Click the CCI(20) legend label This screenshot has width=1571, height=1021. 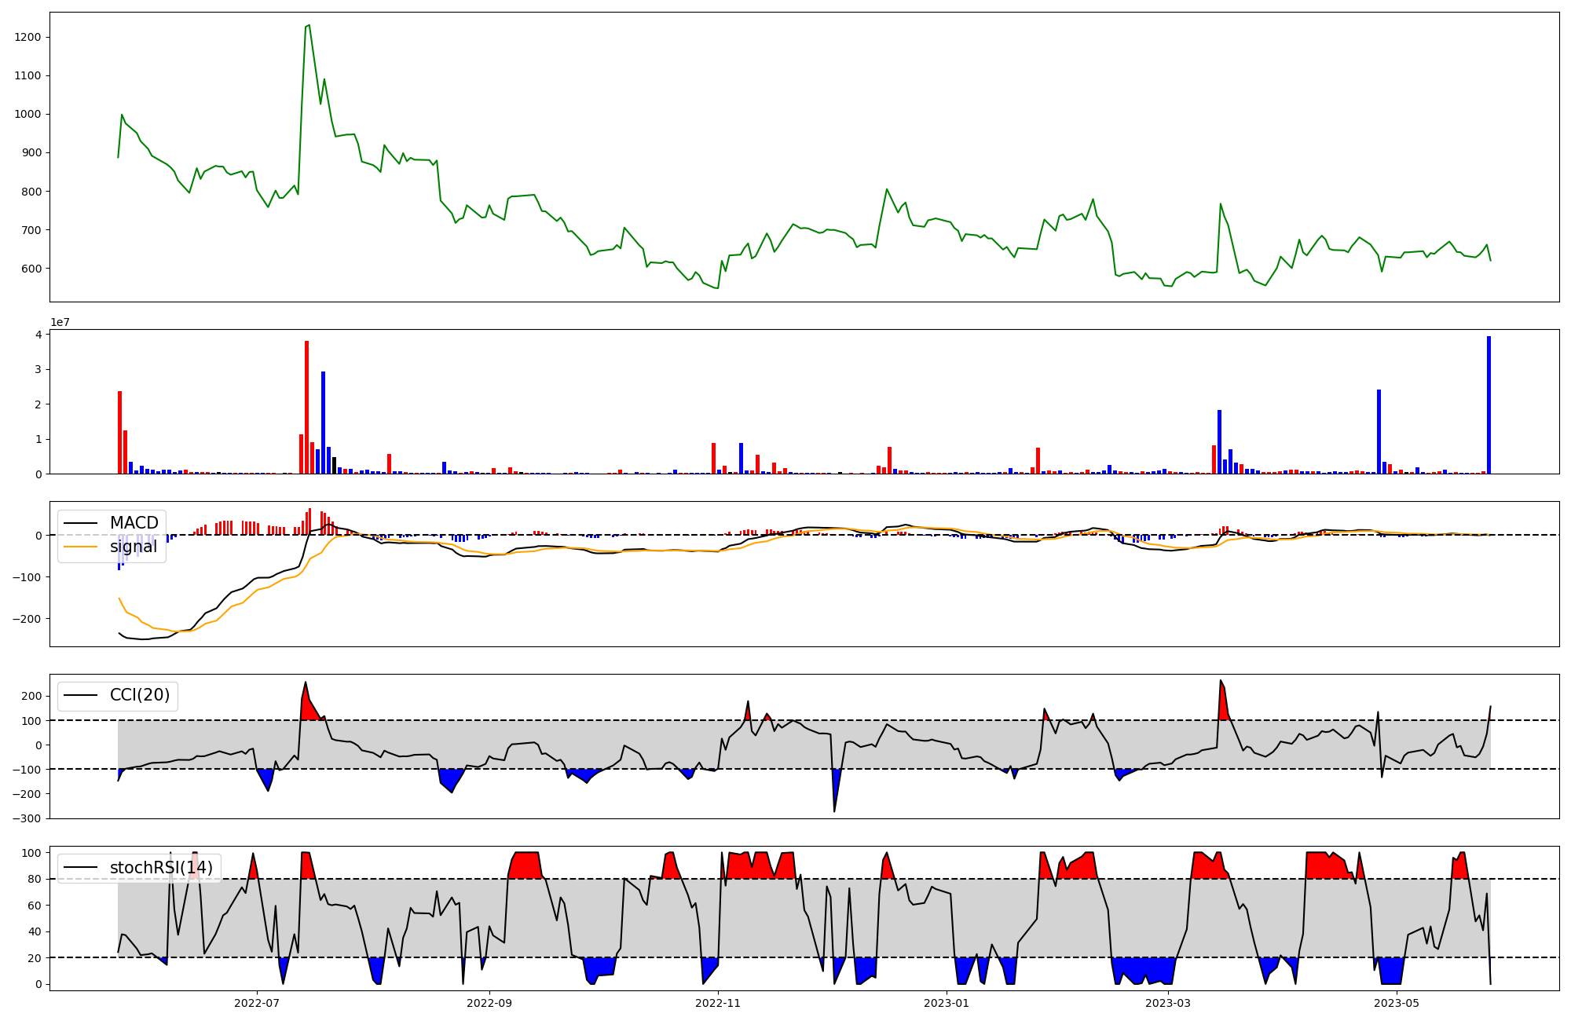pyautogui.click(x=138, y=696)
